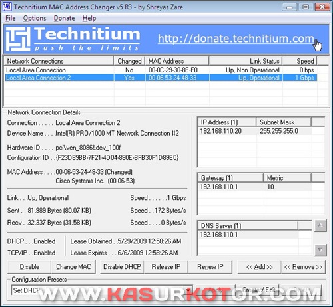Click the Subnet Mask column header

pyautogui.click(x=284, y=122)
